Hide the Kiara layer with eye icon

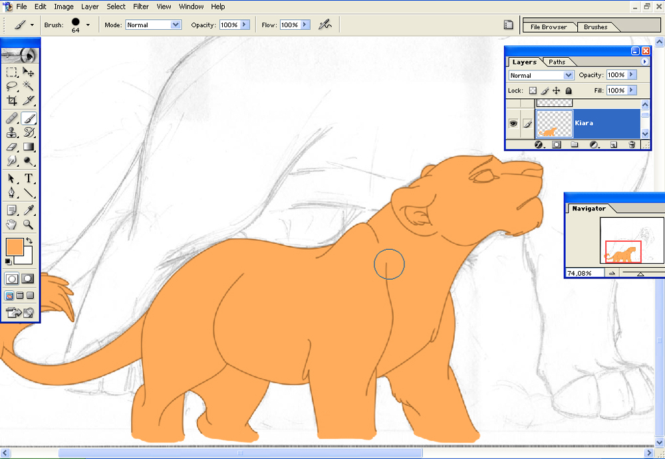[513, 124]
